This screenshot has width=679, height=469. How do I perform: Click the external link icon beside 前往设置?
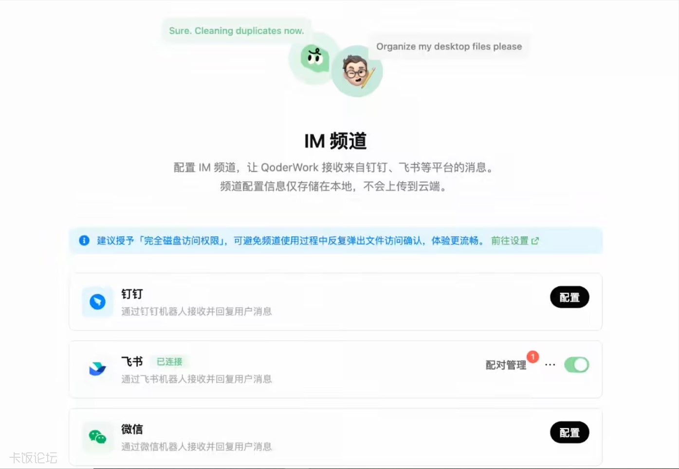pos(535,241)
